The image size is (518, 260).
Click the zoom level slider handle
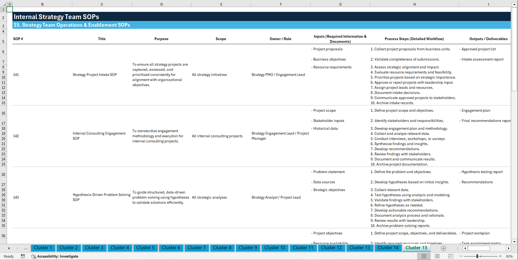477,256
